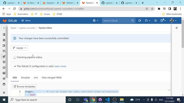Switch to the Visualize tab
The width and height of the screenshot is (184, 103).
click(x=25, y=78)
